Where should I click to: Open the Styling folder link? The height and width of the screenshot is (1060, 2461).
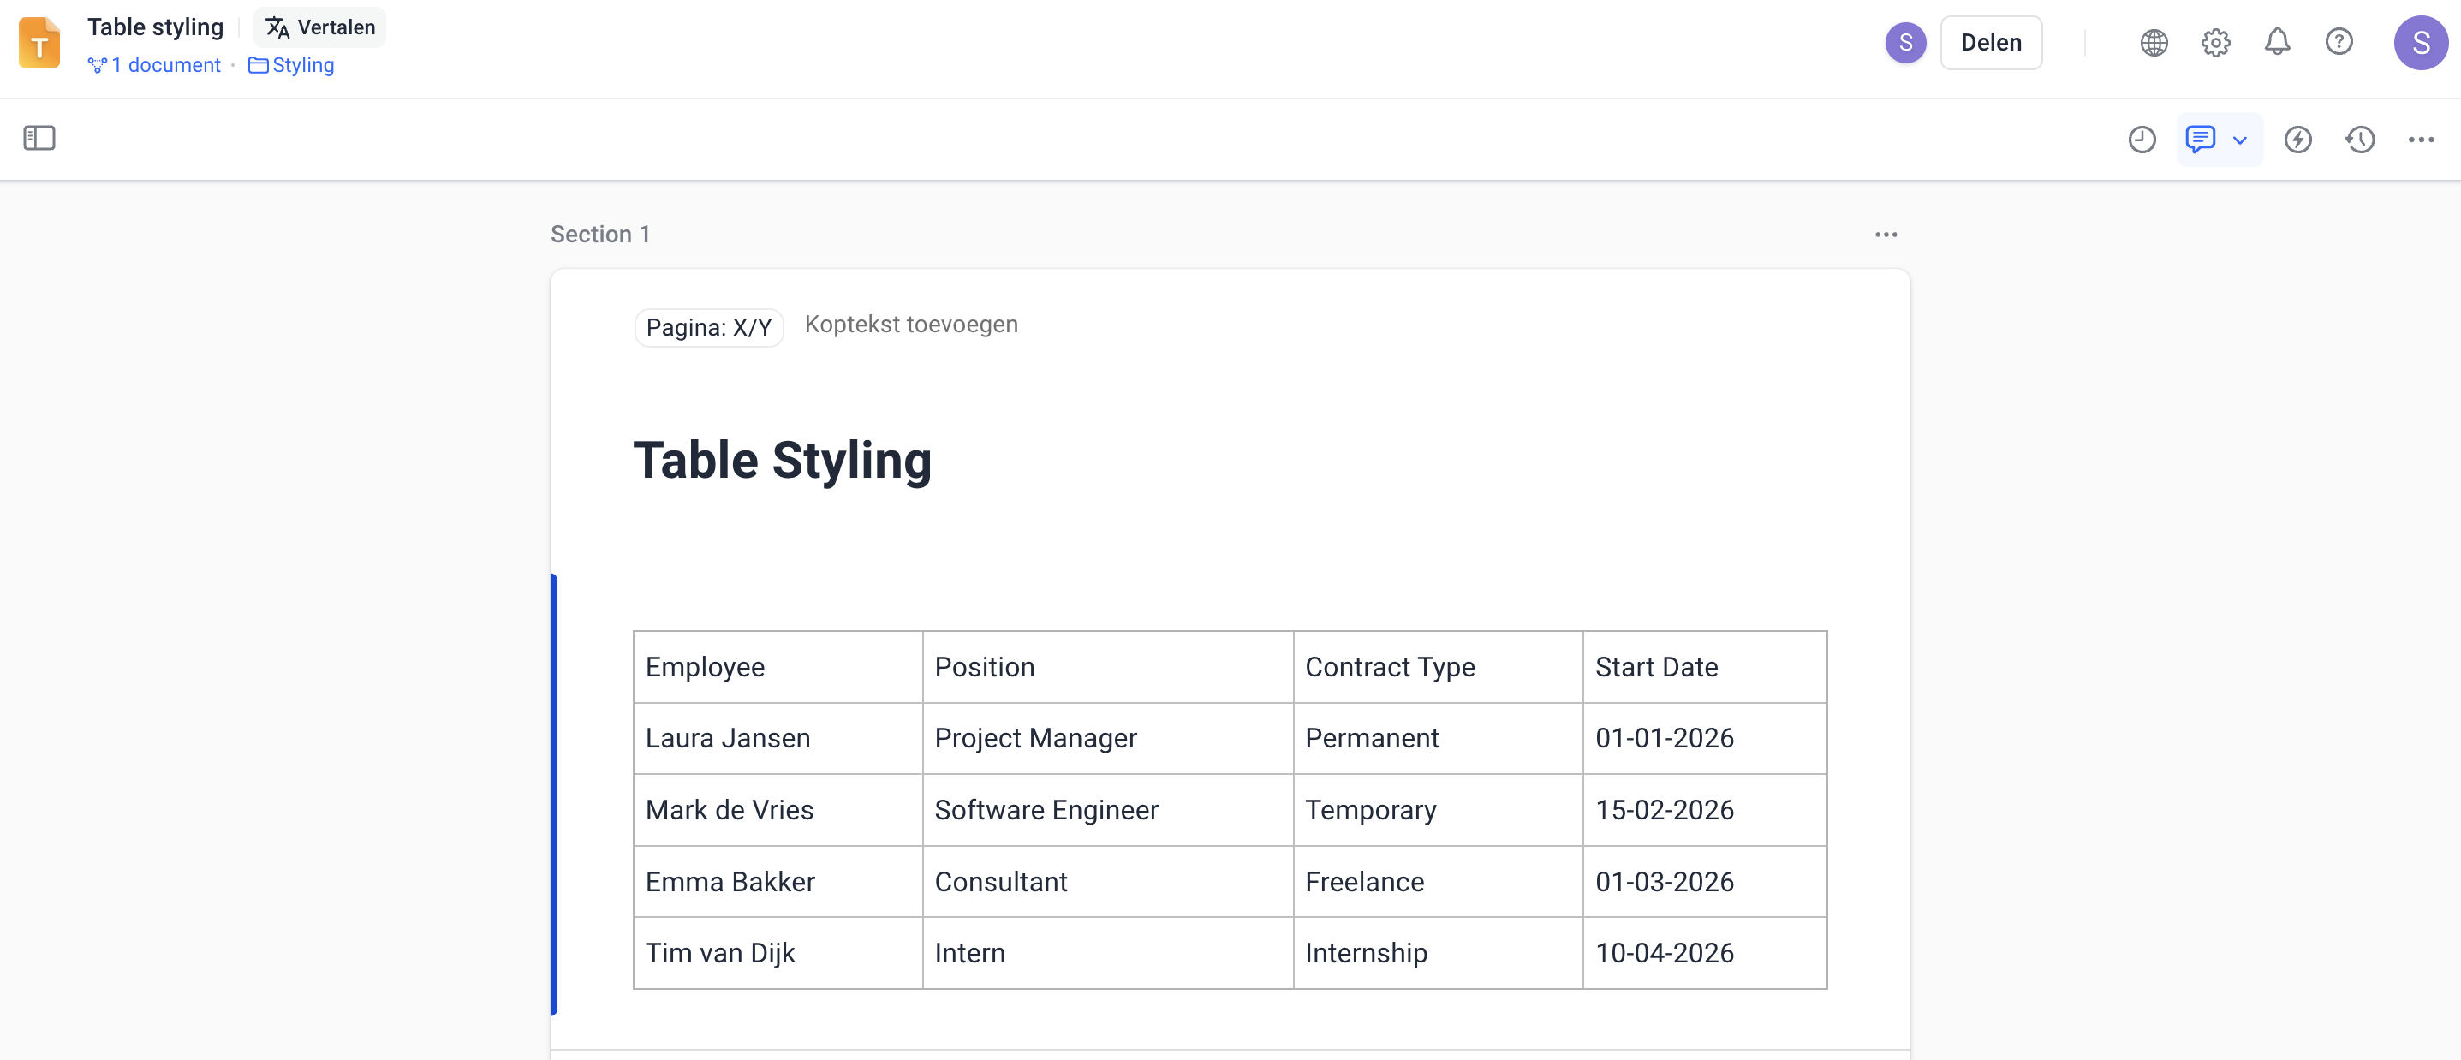[291, 65]
